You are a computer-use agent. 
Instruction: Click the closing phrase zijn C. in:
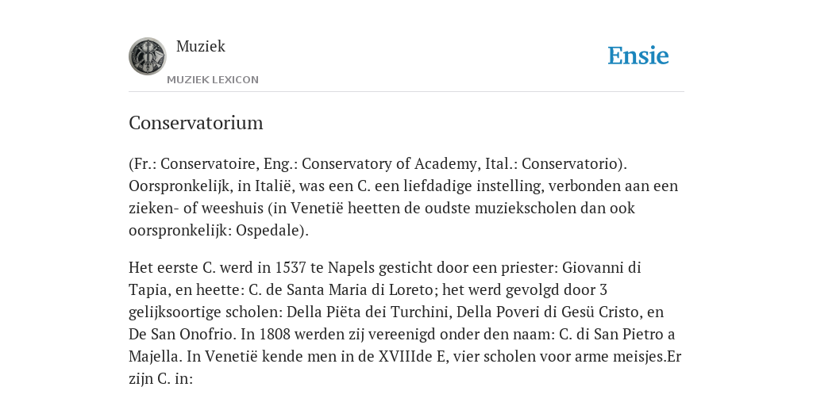[160, 379]
